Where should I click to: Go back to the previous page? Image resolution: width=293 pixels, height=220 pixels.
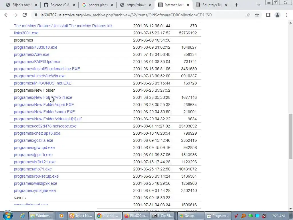[6, 15]
